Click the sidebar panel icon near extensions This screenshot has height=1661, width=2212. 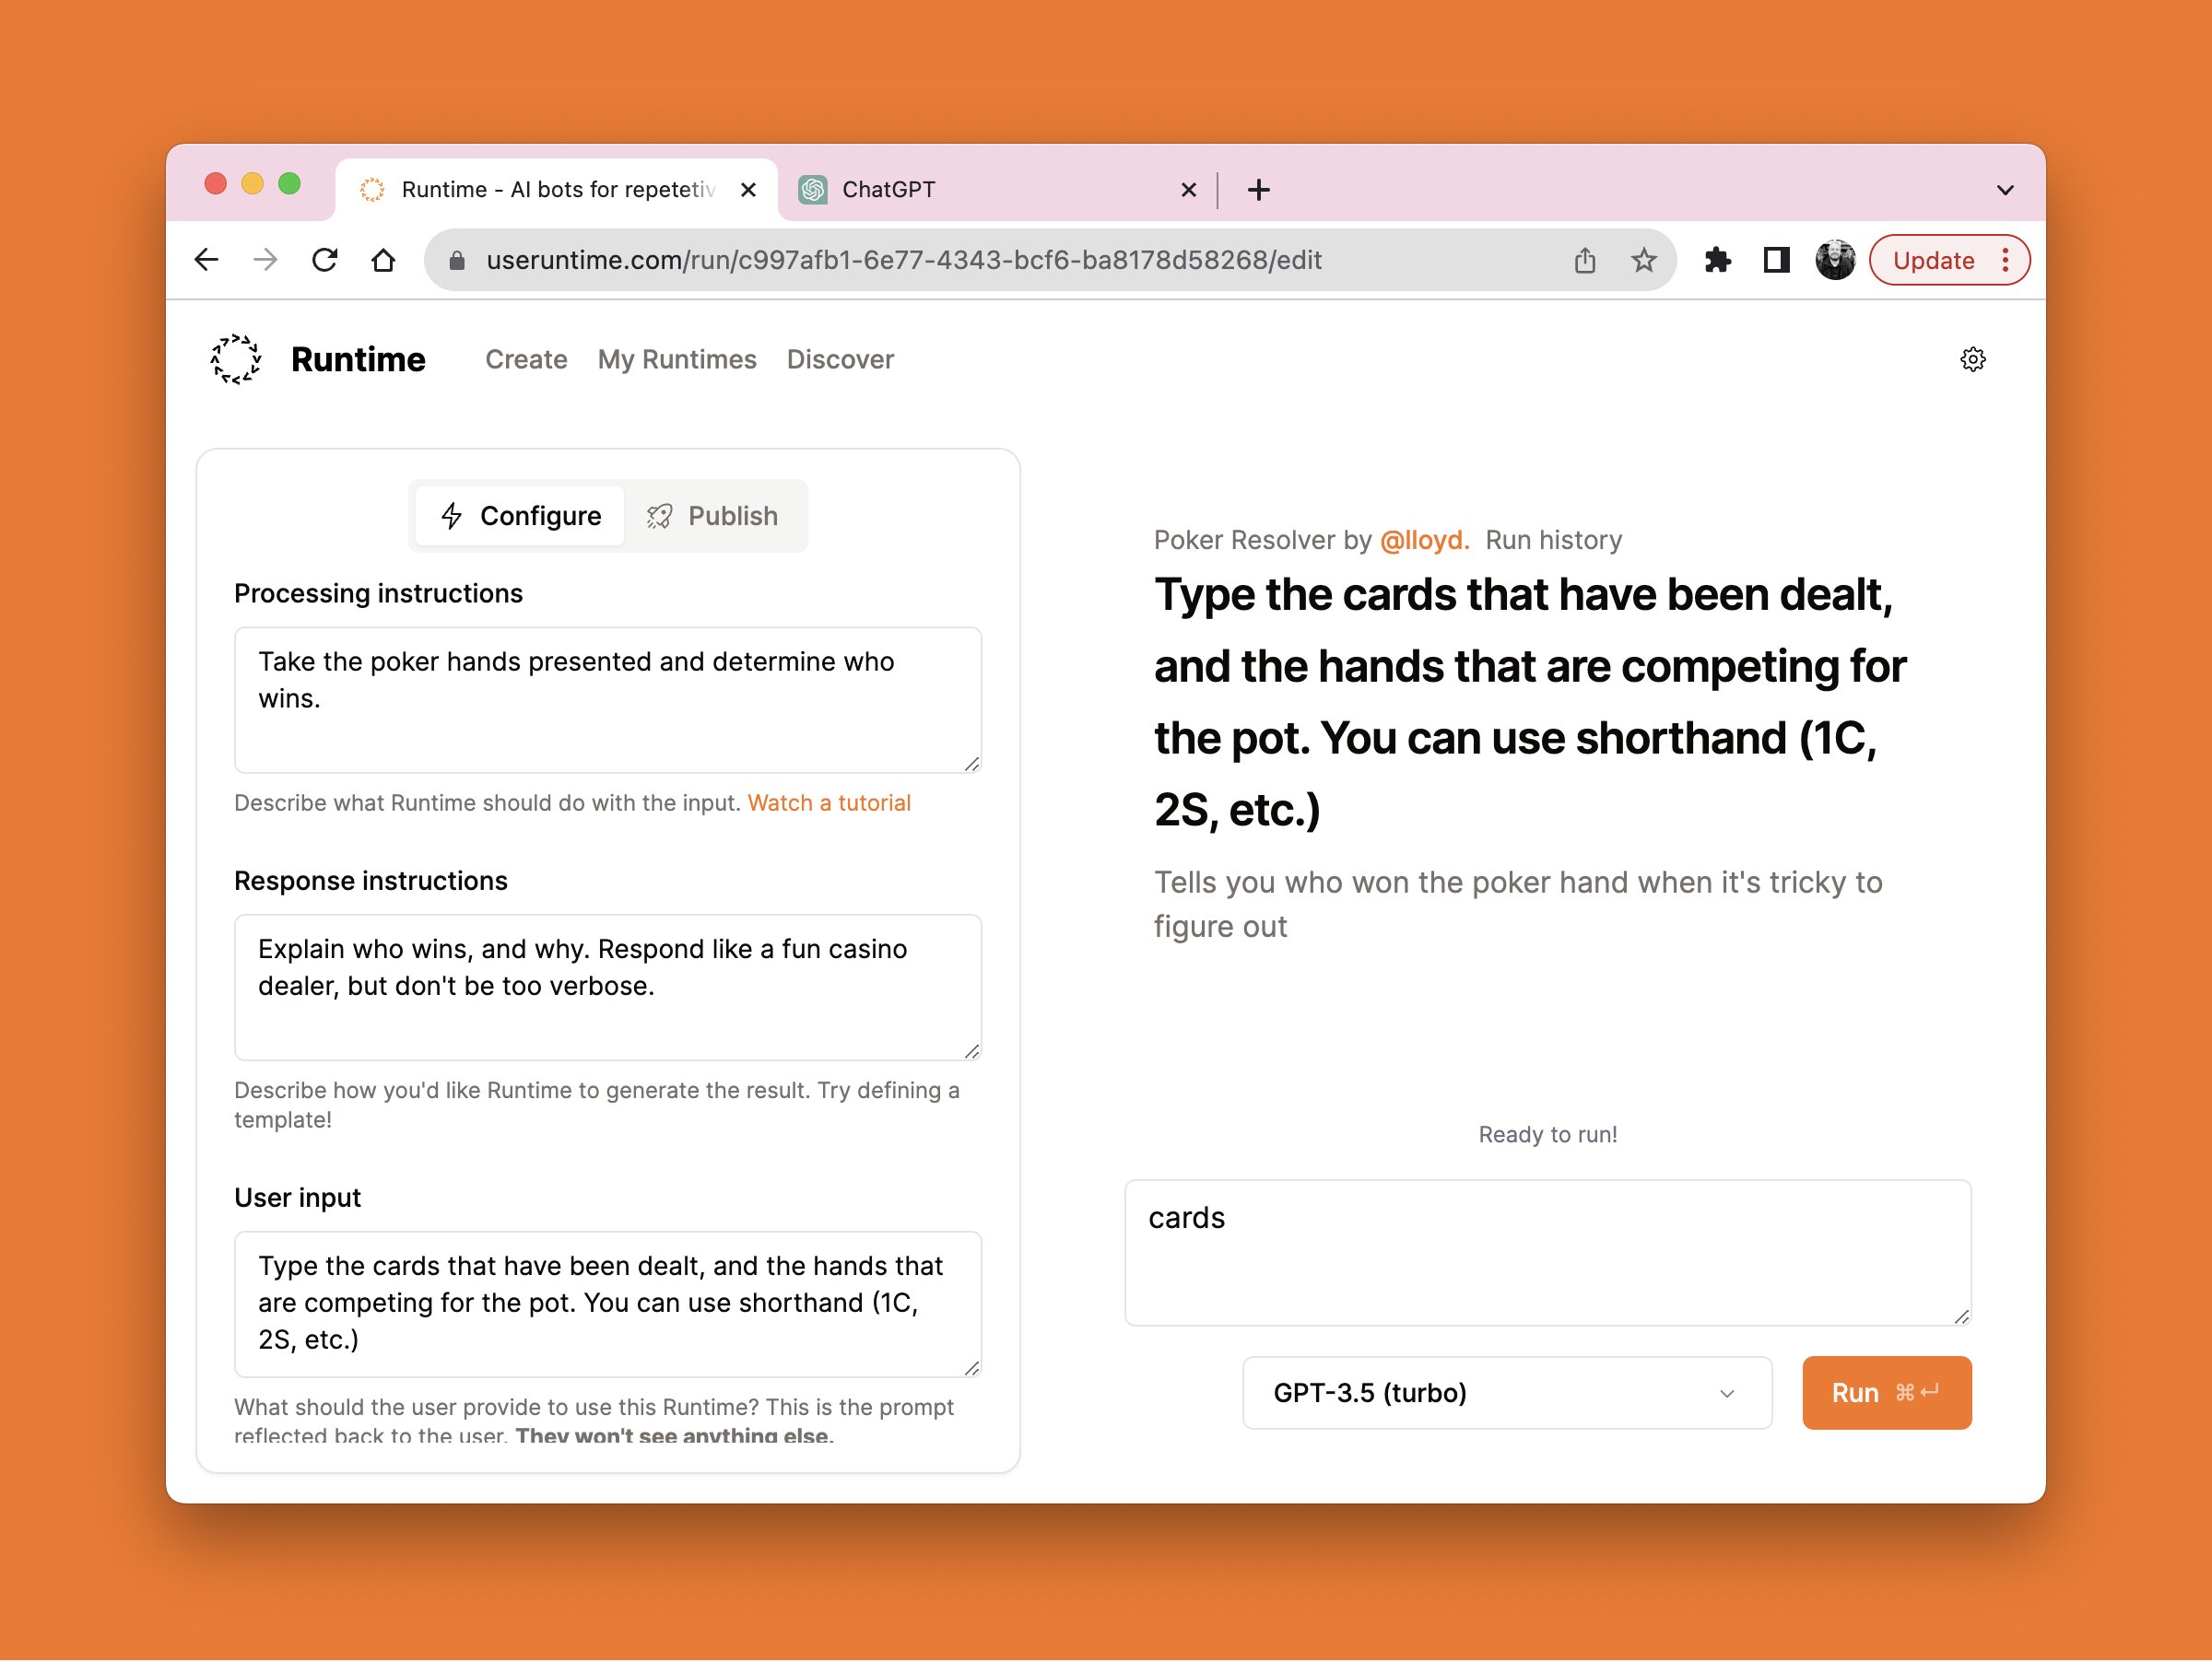point(1776,260)
